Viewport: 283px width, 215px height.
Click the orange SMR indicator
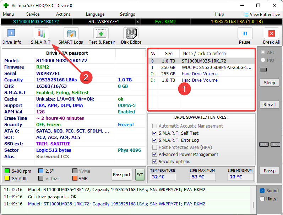pos(75,178)
